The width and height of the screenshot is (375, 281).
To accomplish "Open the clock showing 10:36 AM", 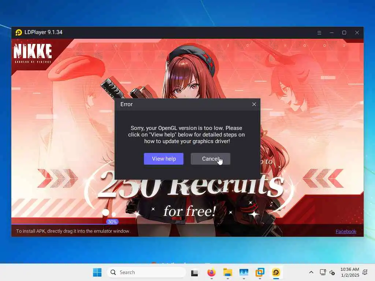I will pyautogui.click(x=350, y=272).
